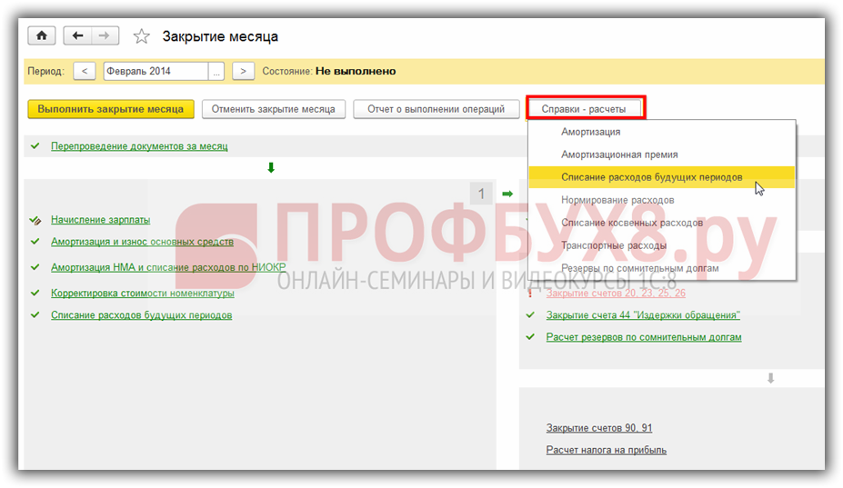Screen dimensions: 843x488
Task: Click the period field showing Февраль 2014
Action: pyautogui.click(x=156, y=71)
